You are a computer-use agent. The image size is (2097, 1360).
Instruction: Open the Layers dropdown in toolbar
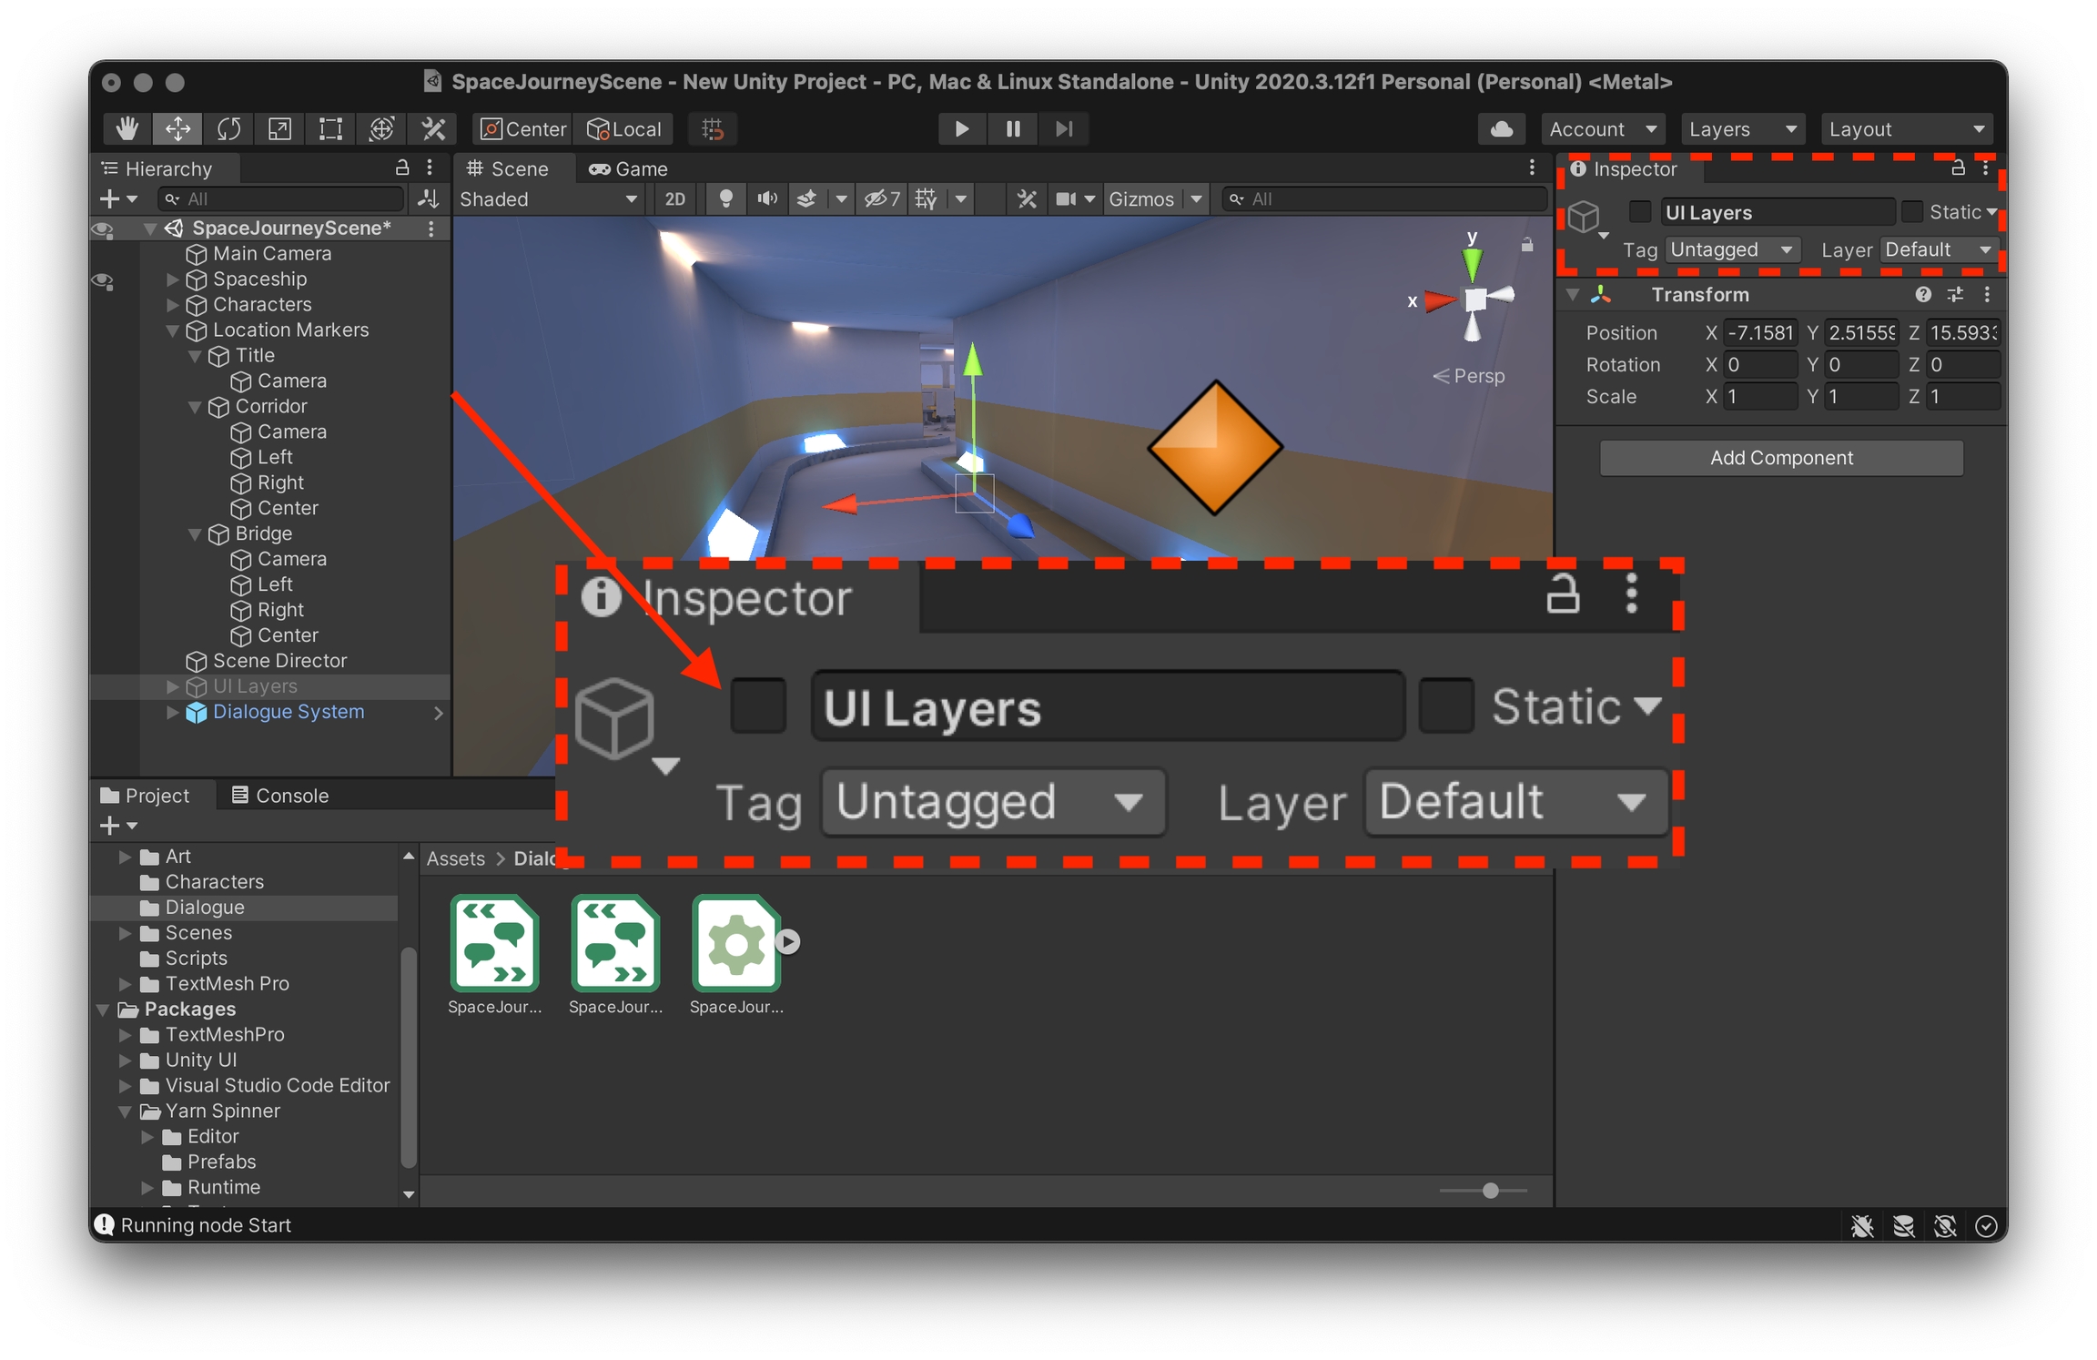click(1740, 129)
